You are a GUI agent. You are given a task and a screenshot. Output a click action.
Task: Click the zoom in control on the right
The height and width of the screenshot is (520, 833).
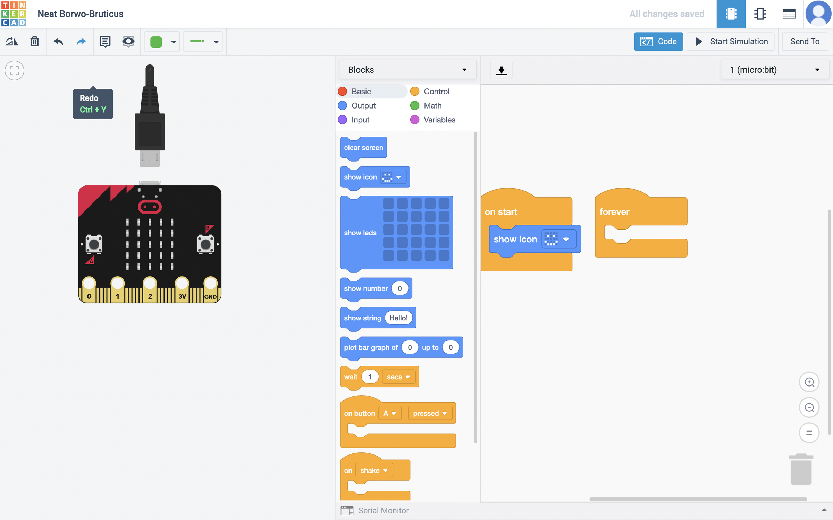tap(809, 382)
